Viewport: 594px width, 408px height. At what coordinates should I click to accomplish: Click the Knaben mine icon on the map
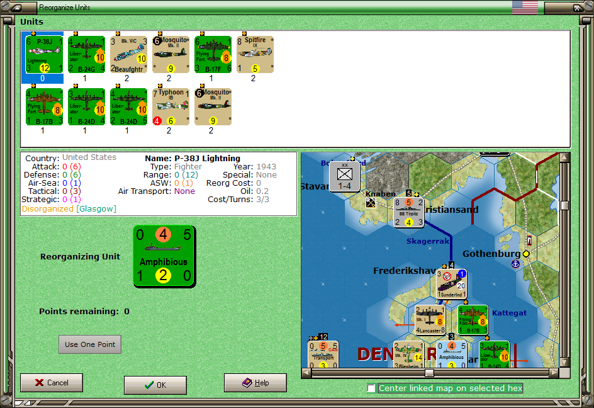click(x=371, y=203)
